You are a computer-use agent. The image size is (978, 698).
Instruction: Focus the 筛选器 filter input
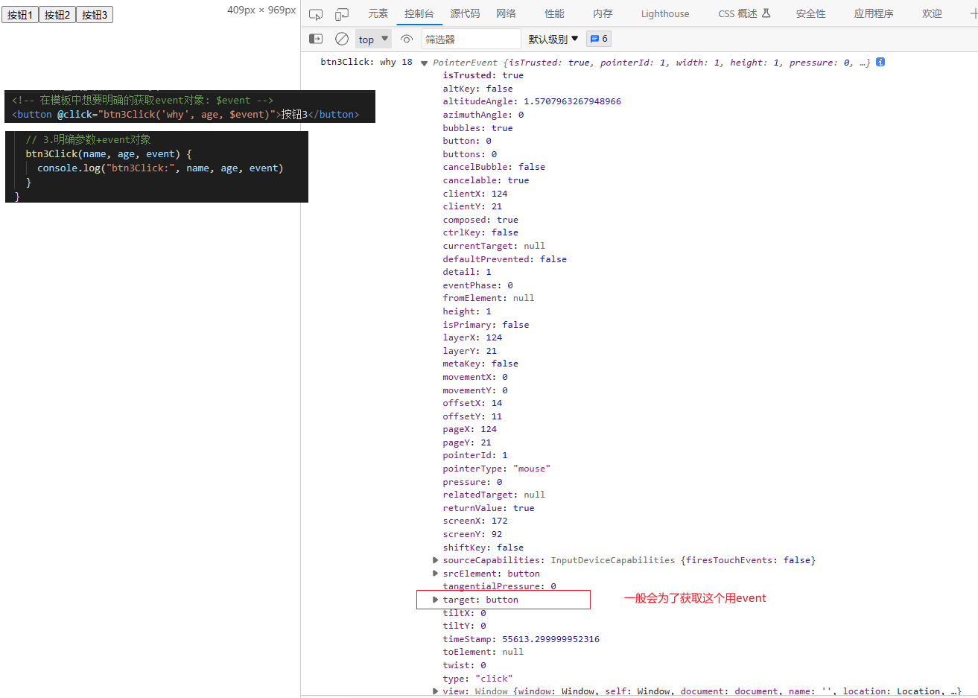pos(471,39)
